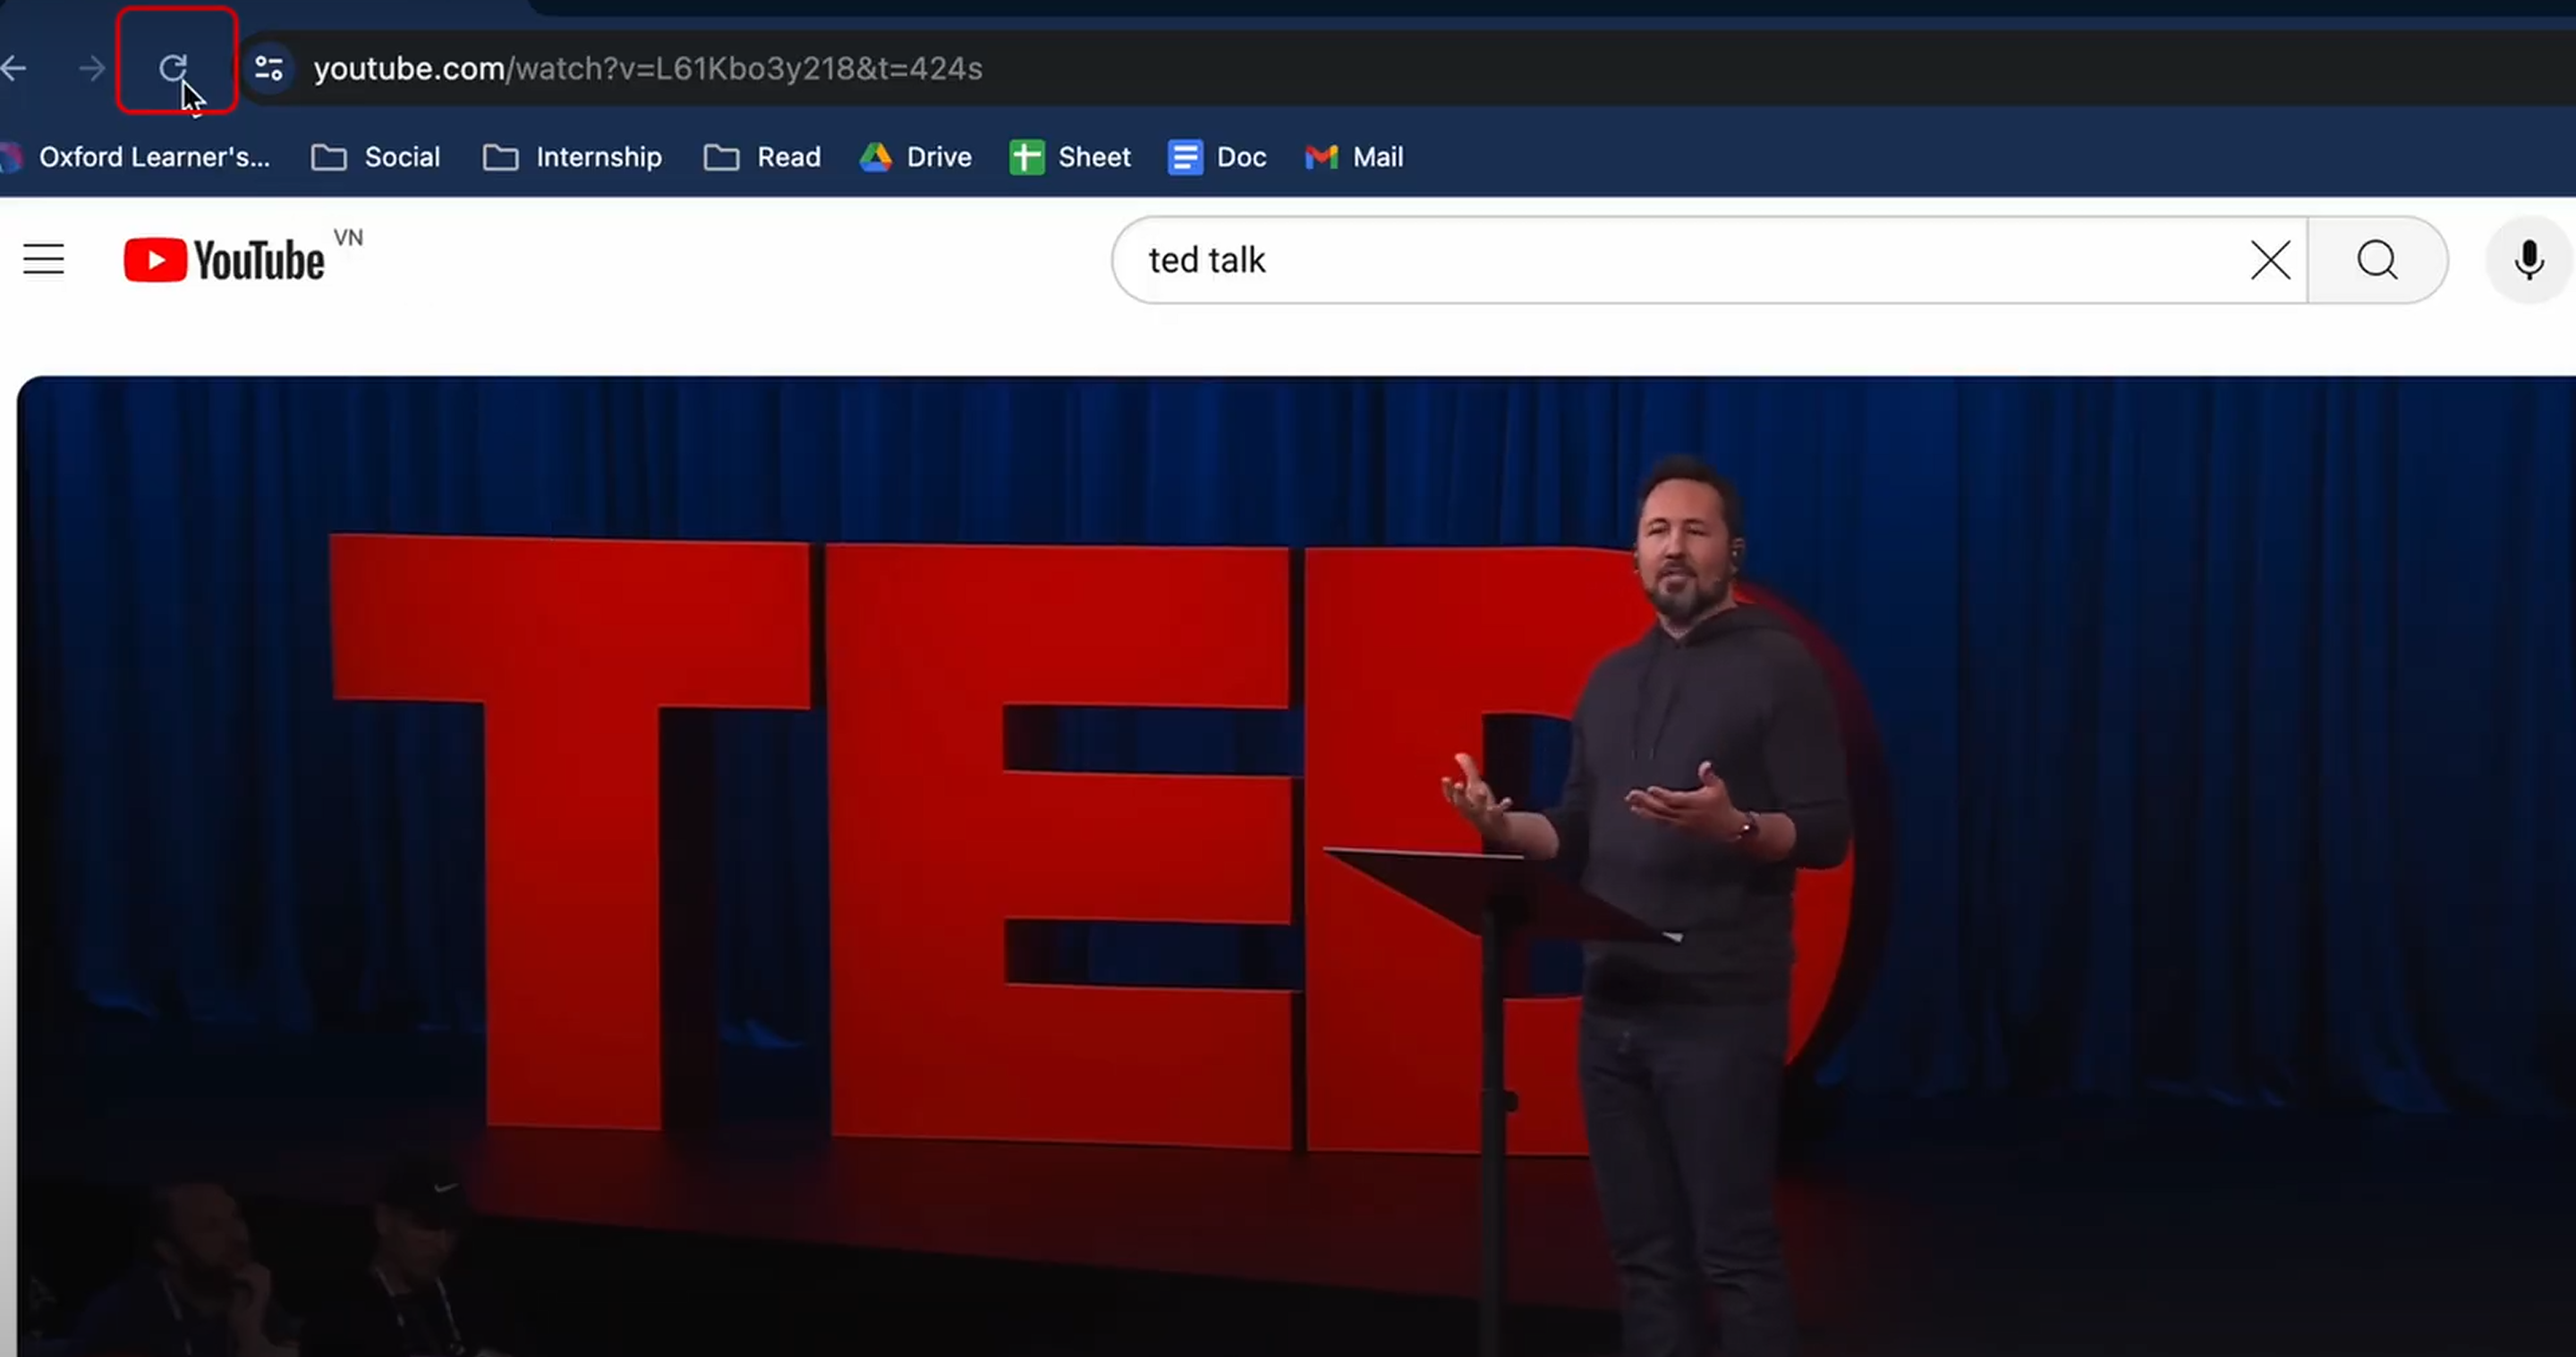Open the Drive bookmark
The height and width of the screenshot is (1357, 2576).
point(916,157)
